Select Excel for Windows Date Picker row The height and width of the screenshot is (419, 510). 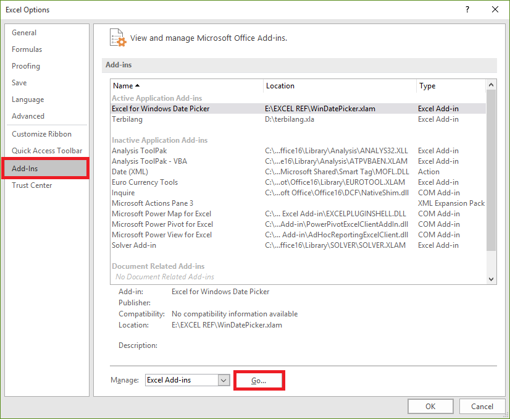pyautogui.click(x=298, y=108)
